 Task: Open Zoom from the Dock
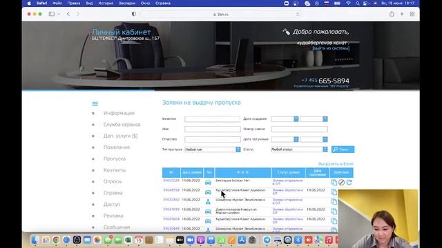191,240
